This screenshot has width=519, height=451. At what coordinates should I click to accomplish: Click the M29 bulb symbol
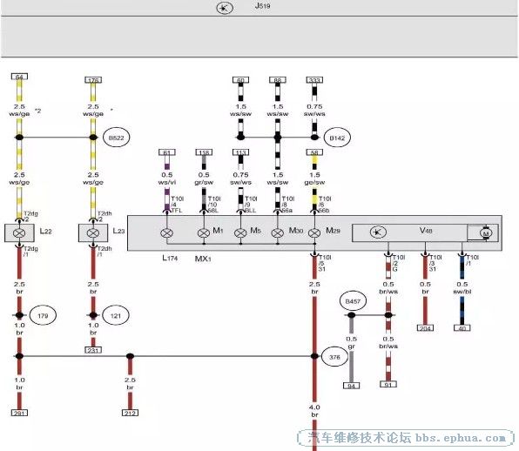[x=314, y=233]
